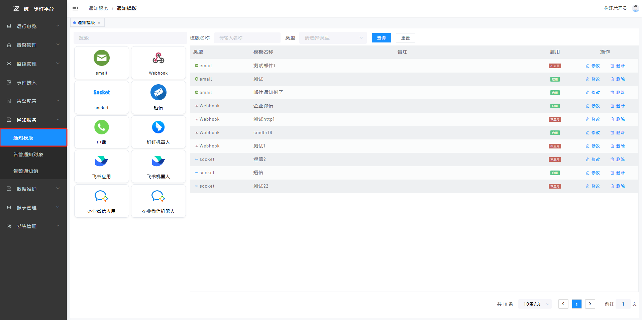642x320 pixels.
Task: Select the 企业微信机器人 notification card
Action: click(158, 201)
